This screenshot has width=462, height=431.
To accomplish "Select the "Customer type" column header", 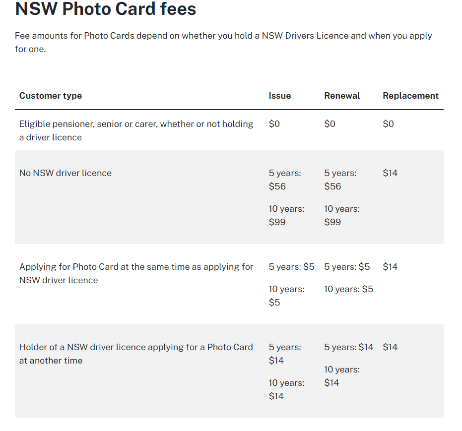I will [x=51, y=96].
